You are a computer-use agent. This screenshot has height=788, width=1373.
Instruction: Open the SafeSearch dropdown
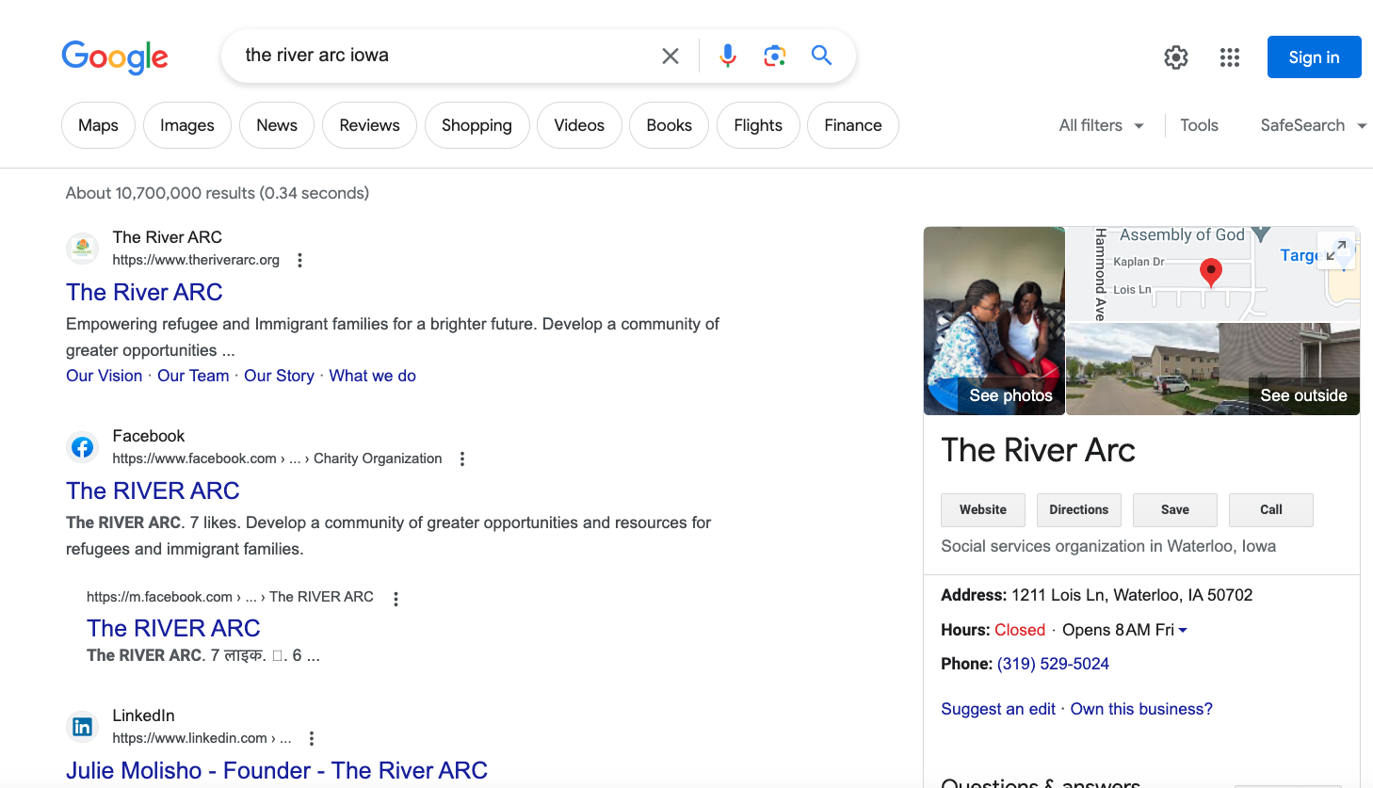(x=1313, y=125)
